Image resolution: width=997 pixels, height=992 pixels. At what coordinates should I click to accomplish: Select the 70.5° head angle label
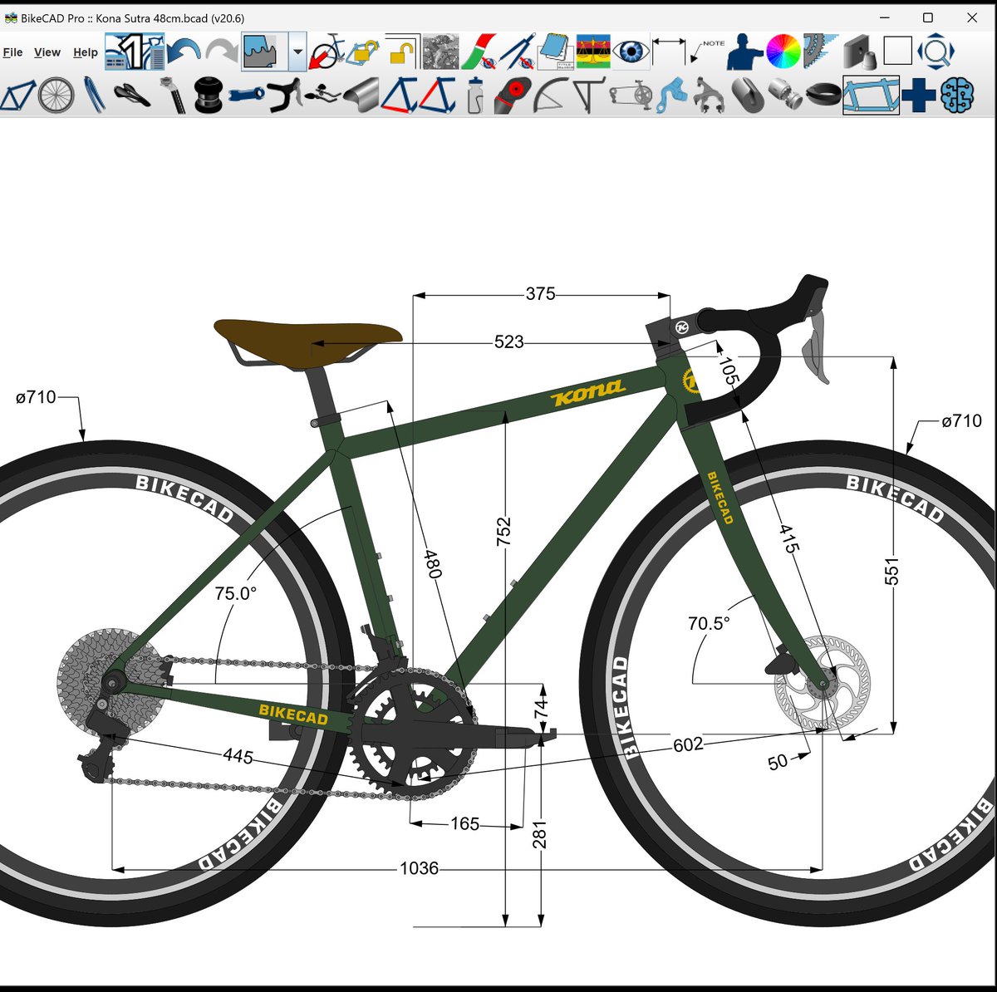709,622
